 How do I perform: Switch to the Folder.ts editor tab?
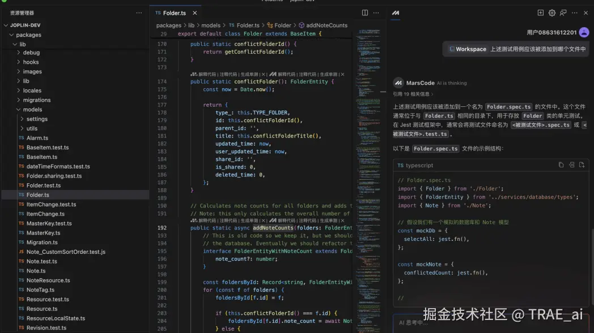[175, 13]
